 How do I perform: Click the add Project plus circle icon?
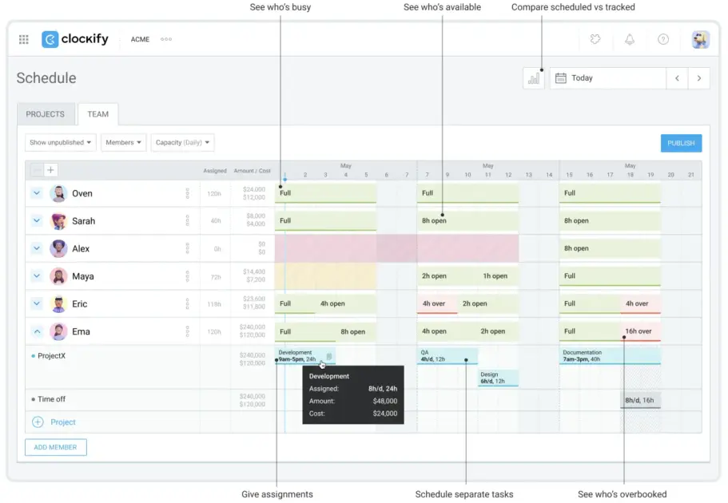click(38, 422)
